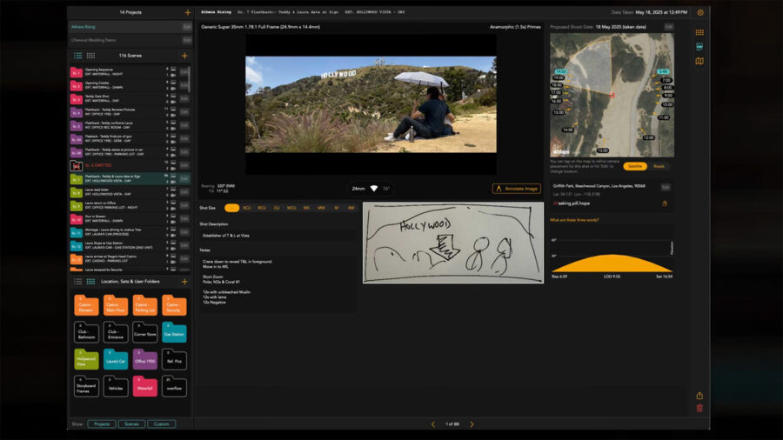The width and height of the screenshot is (783, 440).
Task: Choose the MW shot size
Action: (x=321, y=208)
